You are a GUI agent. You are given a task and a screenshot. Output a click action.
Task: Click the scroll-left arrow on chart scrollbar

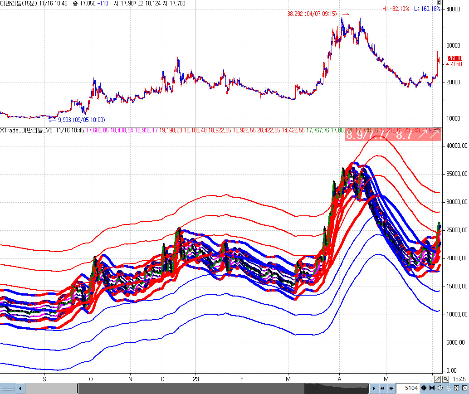click(x=20, y=389)
